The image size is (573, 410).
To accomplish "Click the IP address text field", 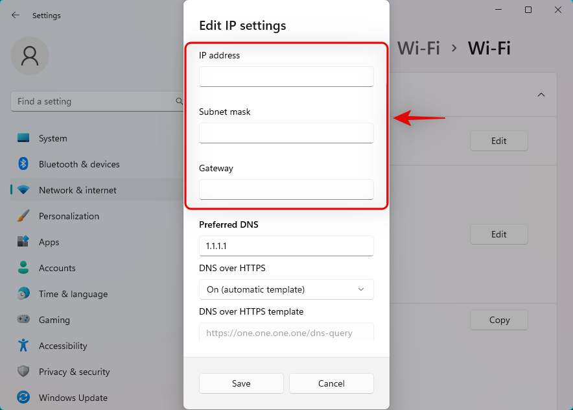I will (286, 77).
